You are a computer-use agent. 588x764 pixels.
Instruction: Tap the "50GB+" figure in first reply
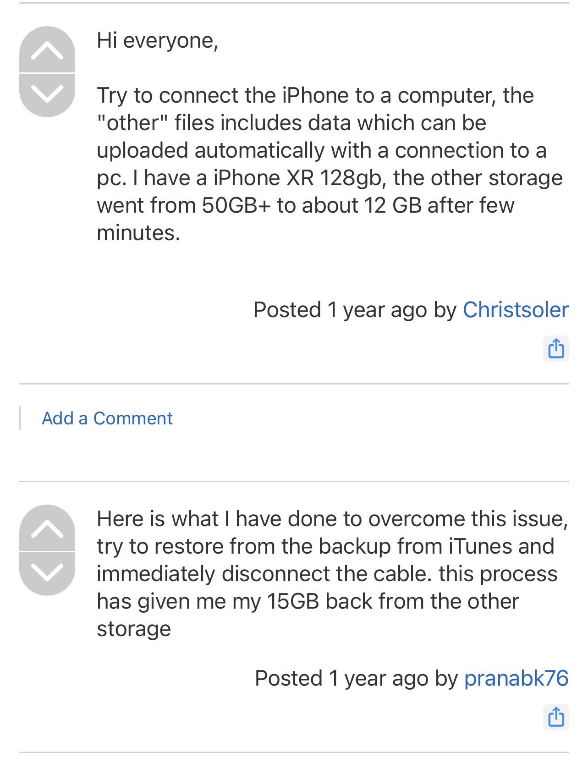236,205
